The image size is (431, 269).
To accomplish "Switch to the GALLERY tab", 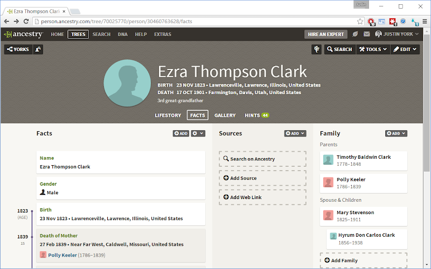I will point(225,115).
